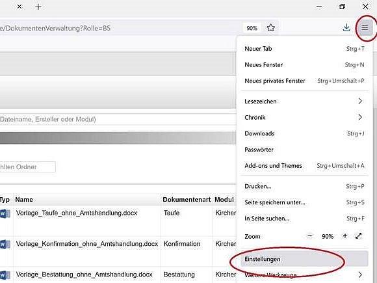
Task: Sort by the Name column header
Action: pos(24,200)
